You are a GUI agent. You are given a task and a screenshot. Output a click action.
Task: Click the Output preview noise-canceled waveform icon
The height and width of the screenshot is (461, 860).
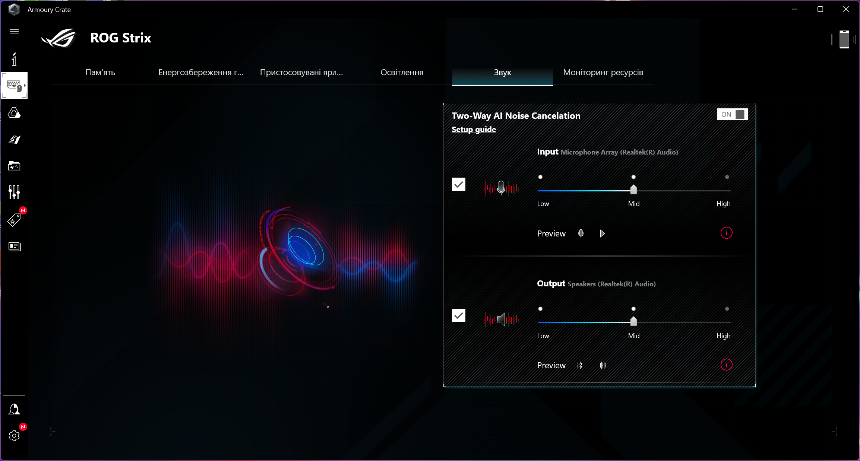602,365
